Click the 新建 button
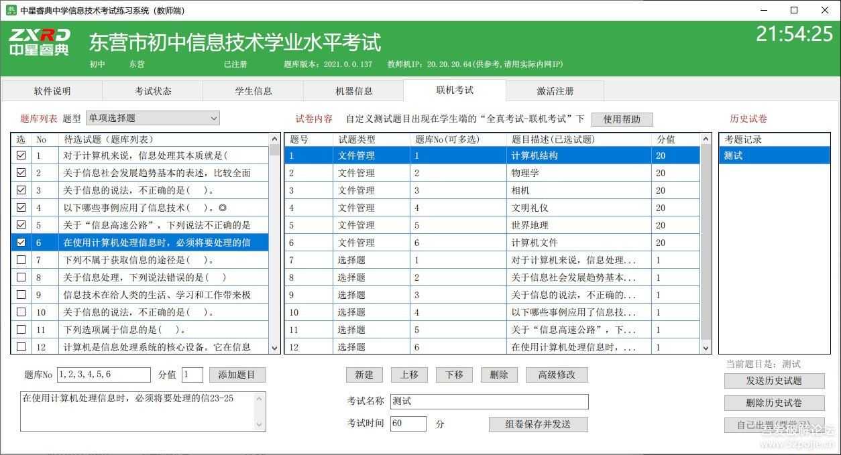The image size is (841, 455). coord(364,375)
